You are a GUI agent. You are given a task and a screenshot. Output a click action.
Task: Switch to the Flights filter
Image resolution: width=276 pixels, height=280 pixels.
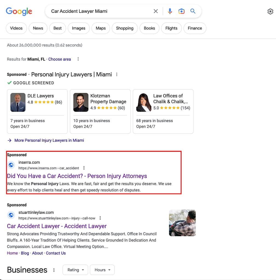[171, 28]
